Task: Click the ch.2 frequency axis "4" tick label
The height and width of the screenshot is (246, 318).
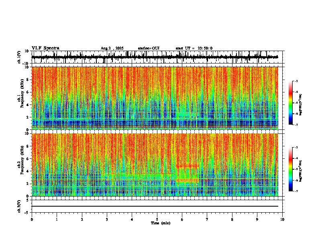Action: pyautogui.click(x=28, y=171)
